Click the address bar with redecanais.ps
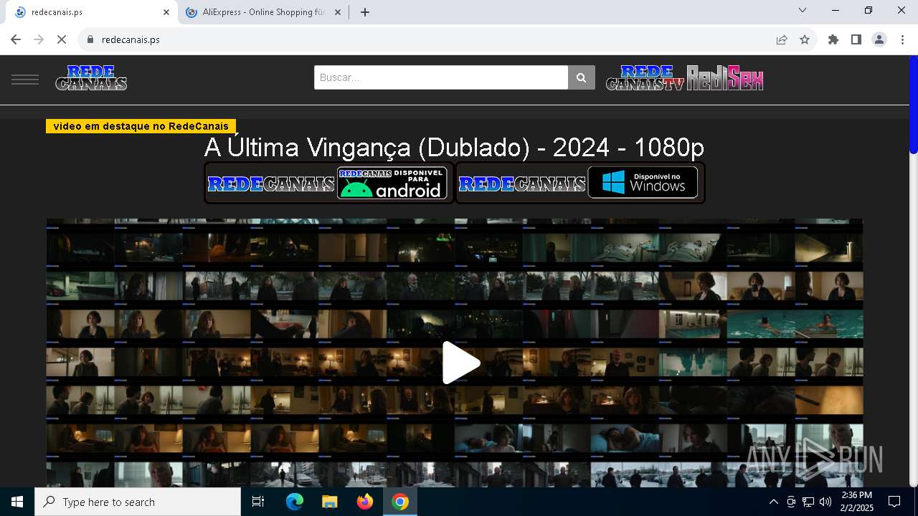 430,39
